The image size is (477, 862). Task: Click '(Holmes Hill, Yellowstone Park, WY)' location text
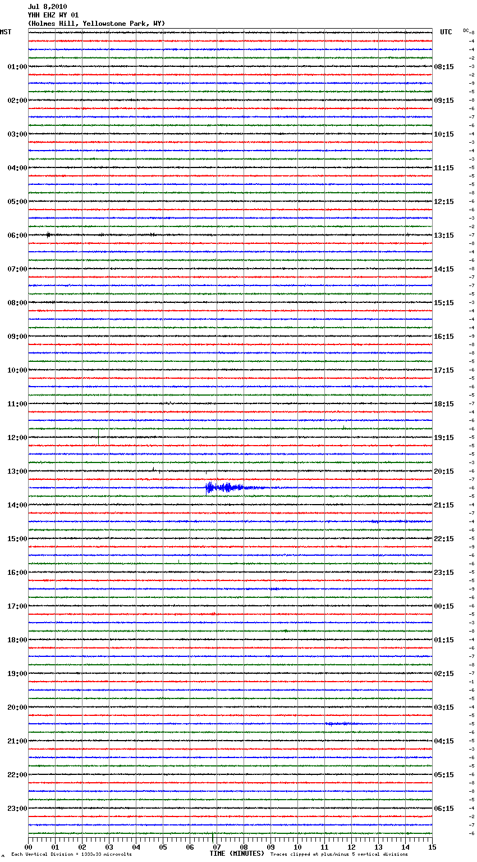(x=97, y=24)
